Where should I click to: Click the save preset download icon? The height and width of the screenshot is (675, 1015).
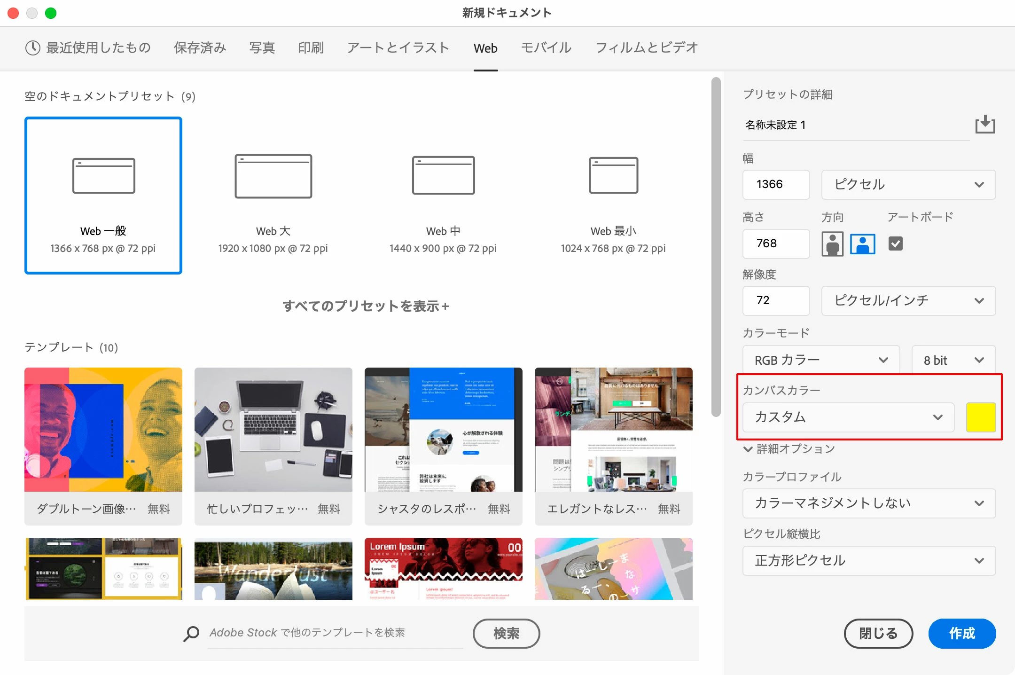pos(985,125)
